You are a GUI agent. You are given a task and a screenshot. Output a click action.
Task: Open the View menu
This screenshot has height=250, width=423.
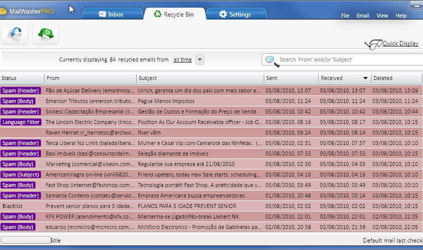point(382,15)
